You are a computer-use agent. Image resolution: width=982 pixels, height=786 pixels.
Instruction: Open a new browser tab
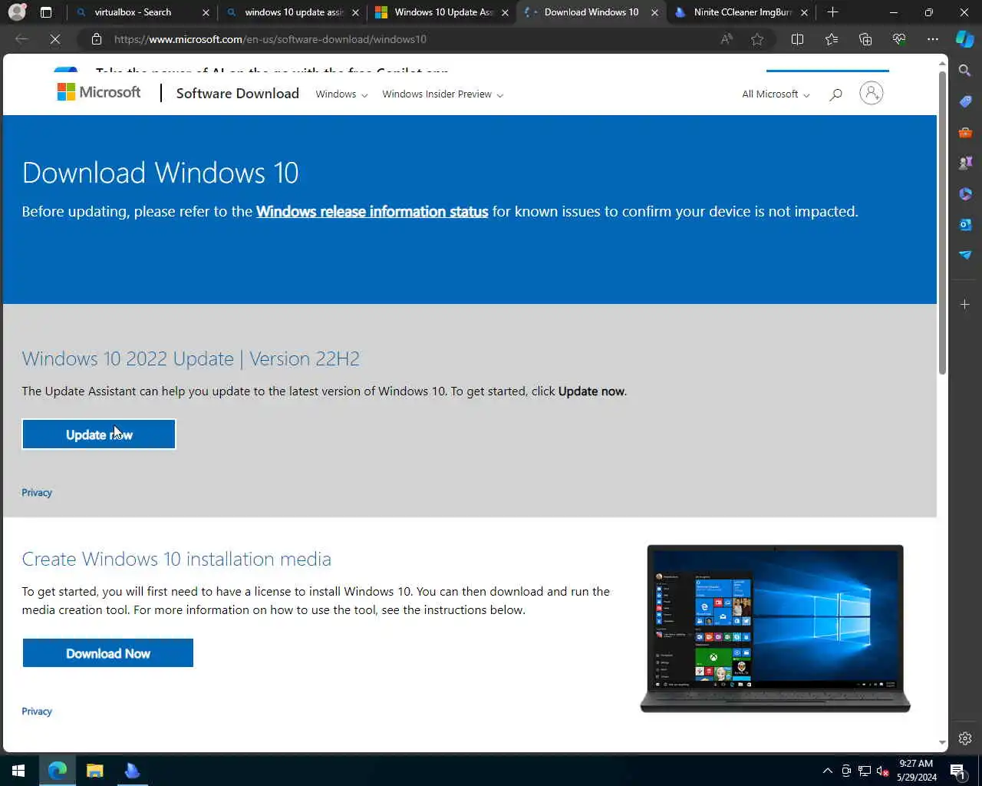point(832,12)
